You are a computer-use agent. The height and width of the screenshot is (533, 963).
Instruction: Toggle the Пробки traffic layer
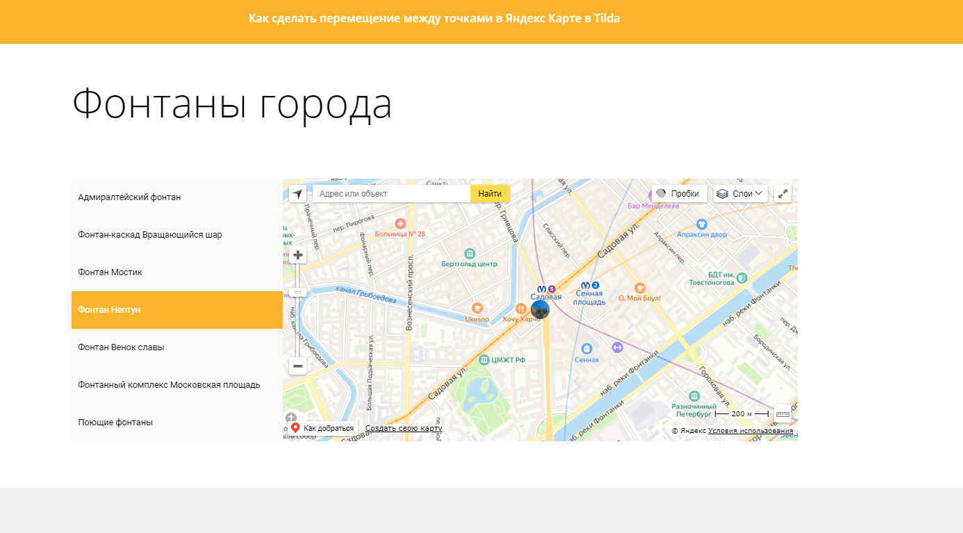679,194
